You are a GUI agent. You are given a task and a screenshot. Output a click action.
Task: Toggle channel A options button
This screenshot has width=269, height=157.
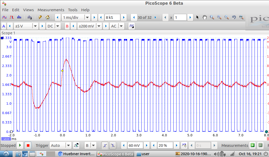tap(4, 26)
